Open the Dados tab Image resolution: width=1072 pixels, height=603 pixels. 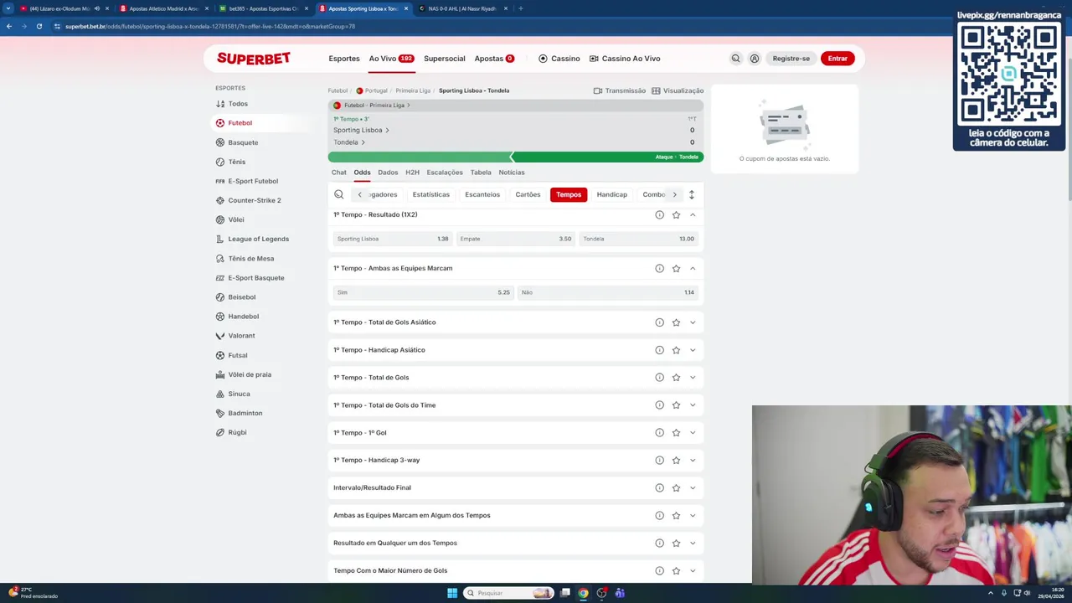coord(388,173)
